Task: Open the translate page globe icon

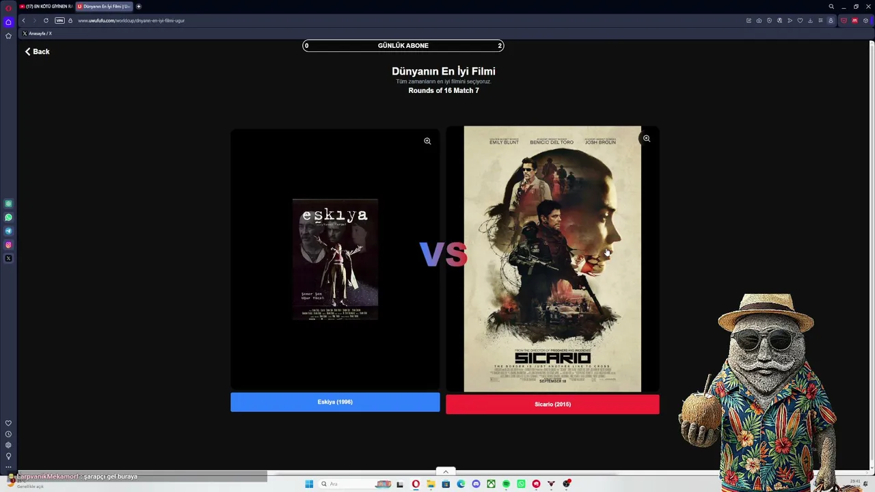Action: pos(779,20)
